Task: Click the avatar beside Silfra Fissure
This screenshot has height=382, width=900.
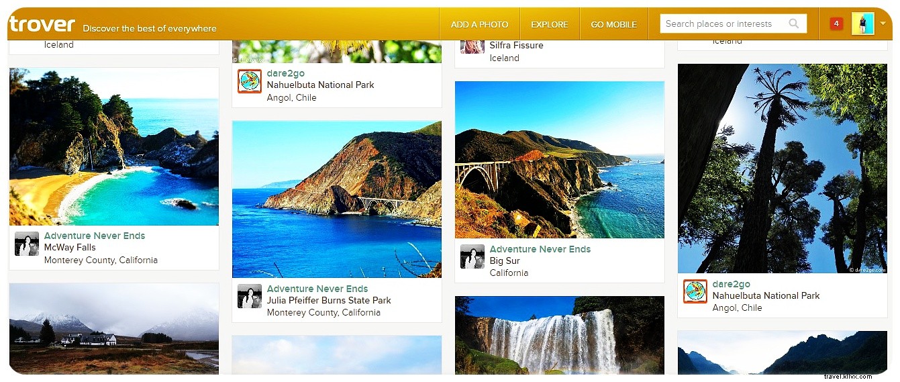Action: pos(472,46)
